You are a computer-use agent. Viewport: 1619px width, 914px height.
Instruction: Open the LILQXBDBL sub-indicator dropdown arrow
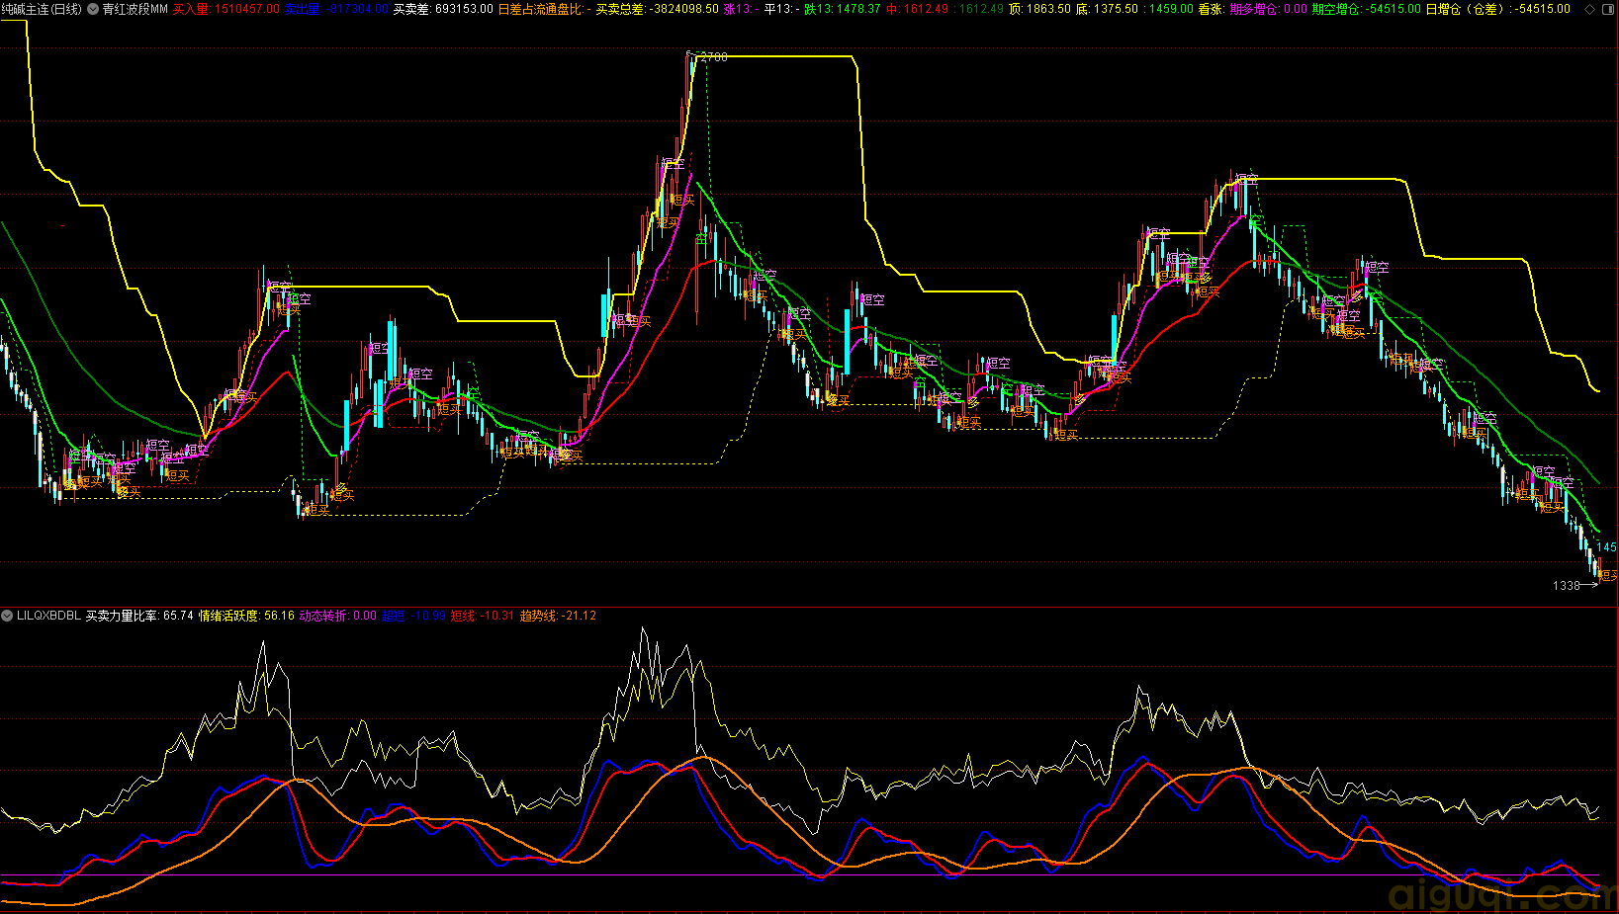(7, 616)
